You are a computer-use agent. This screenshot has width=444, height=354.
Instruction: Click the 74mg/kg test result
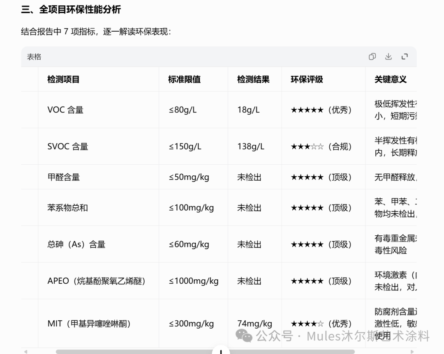pos(254,324)
